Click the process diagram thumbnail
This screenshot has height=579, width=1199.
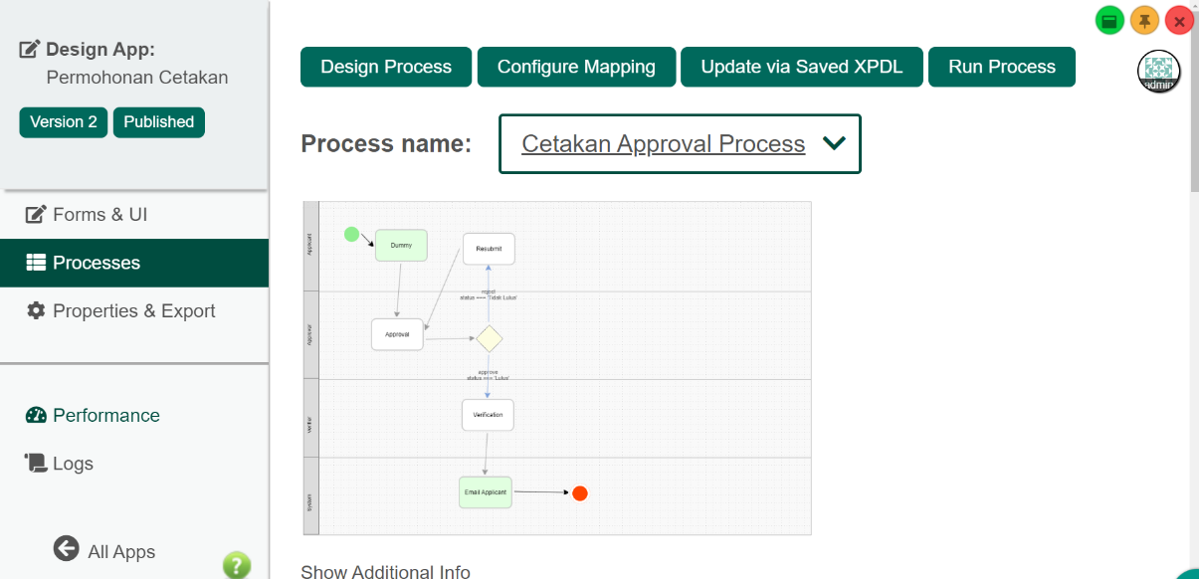tap(556, 368)
